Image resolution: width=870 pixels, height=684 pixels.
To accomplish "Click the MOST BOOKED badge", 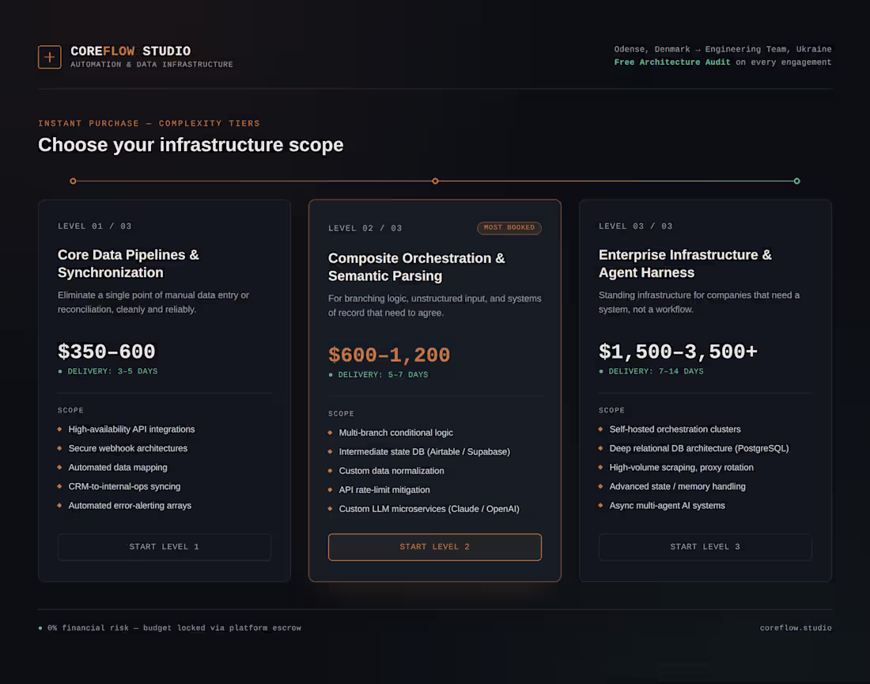I will (509, 228).
